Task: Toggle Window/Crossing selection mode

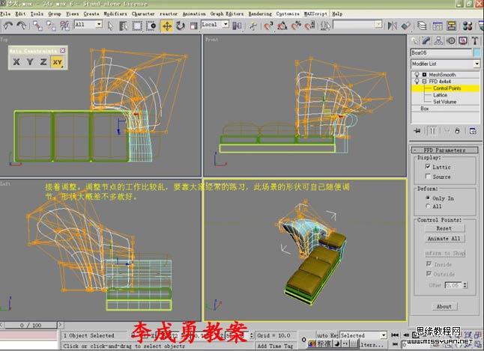Action: point(151,26)
